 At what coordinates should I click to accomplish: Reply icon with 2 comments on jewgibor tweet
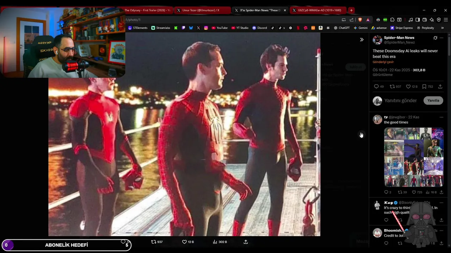click(386, 192)
